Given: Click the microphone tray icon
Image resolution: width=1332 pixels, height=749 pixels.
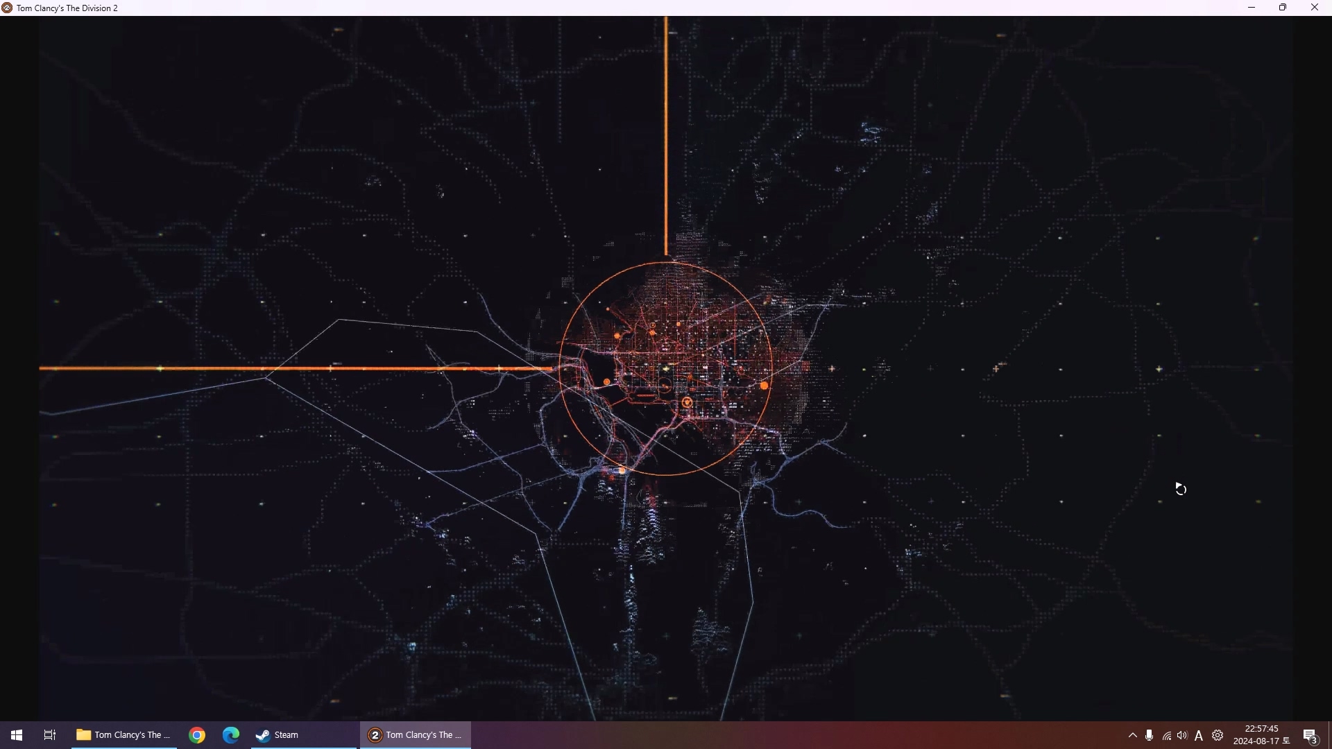Looking at the screenshot, I should pos(1150,735).
